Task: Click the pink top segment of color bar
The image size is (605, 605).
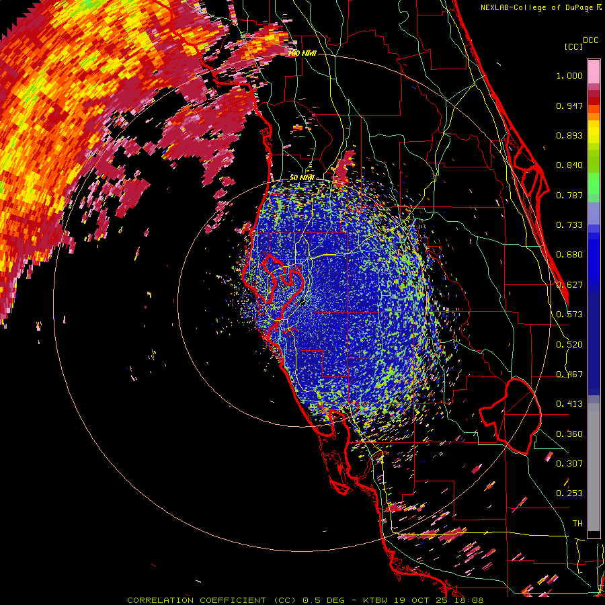Action: [x=594, y=72]
